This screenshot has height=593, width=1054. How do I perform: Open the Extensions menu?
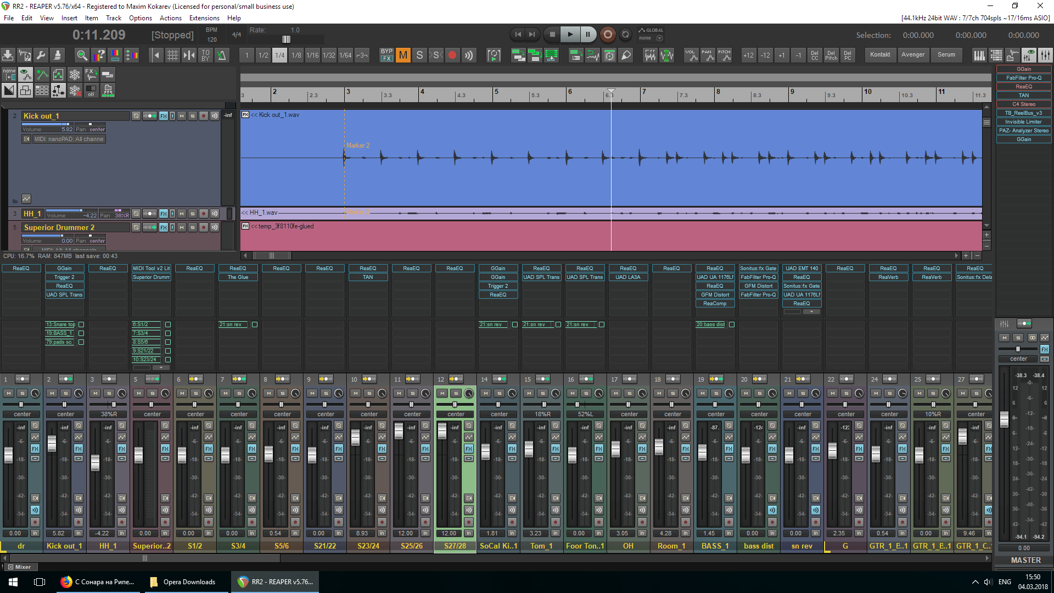tap(204, 18)
